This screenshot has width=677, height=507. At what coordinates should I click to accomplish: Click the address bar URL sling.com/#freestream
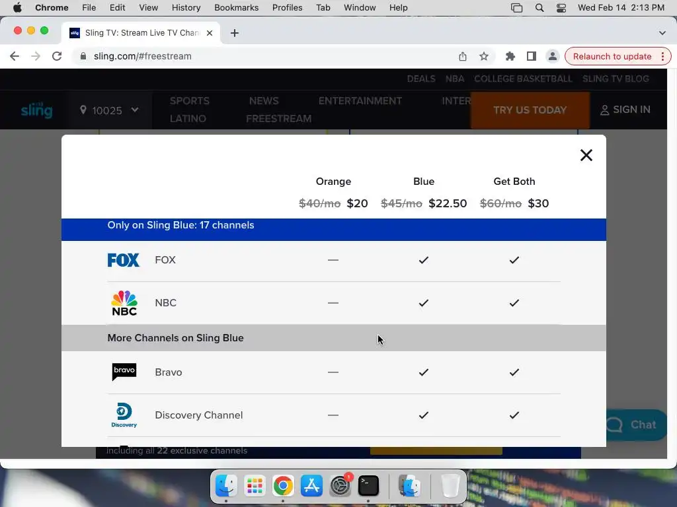point(143,57)
